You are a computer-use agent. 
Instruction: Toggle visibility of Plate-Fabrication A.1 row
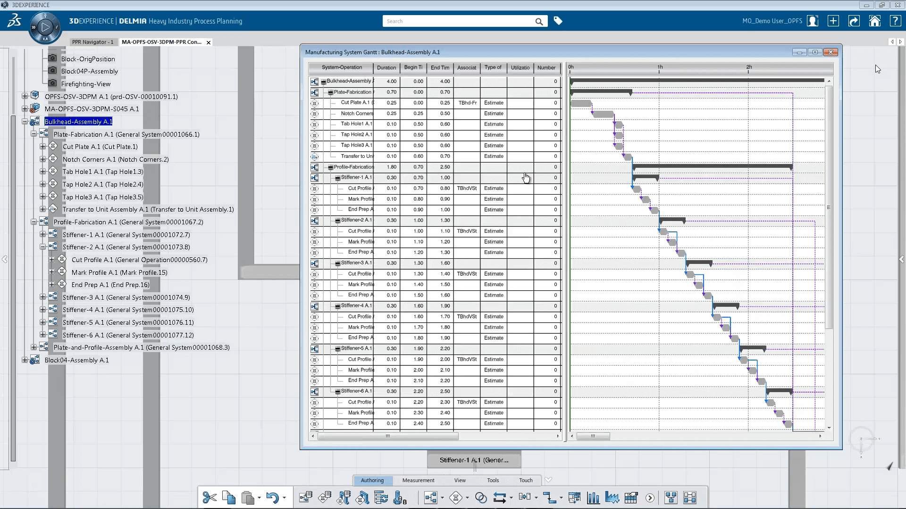pos(330,92)
